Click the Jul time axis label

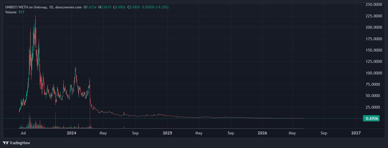coord(23,133)
